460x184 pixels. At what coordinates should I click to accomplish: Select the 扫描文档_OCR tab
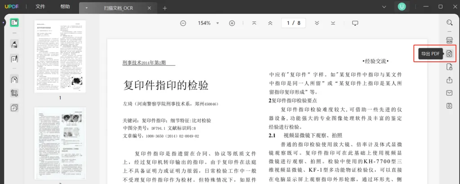point(118,8)
